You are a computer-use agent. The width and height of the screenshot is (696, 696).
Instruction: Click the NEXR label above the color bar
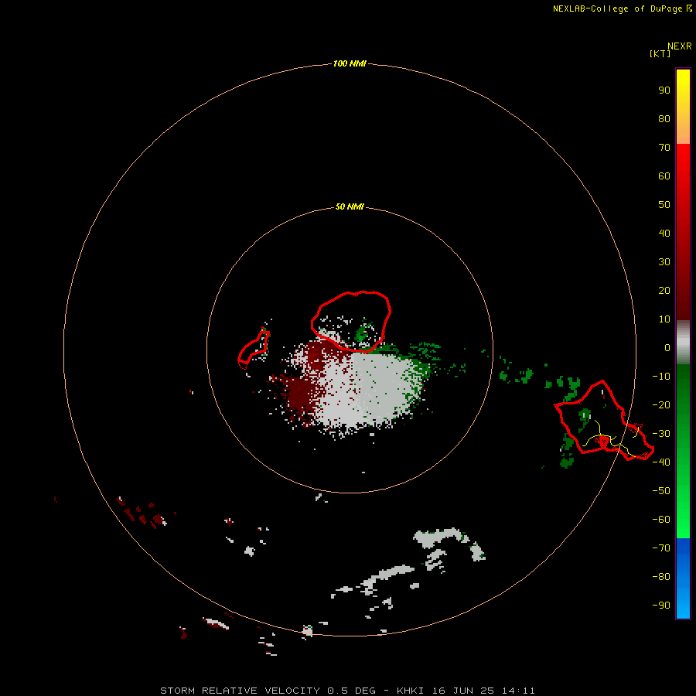pyautogui.click(x=679, y=46)
